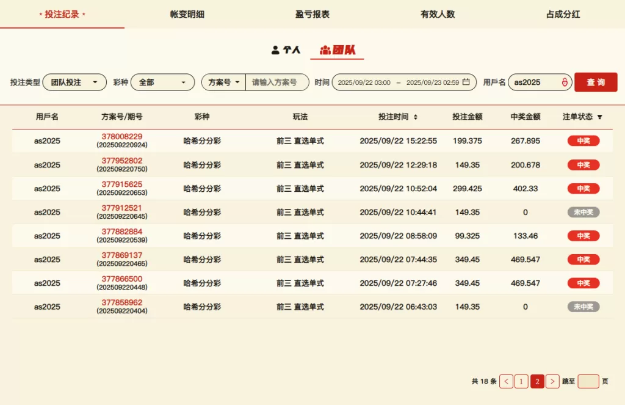Expand the 方案号 search-type dropdown

223,82
